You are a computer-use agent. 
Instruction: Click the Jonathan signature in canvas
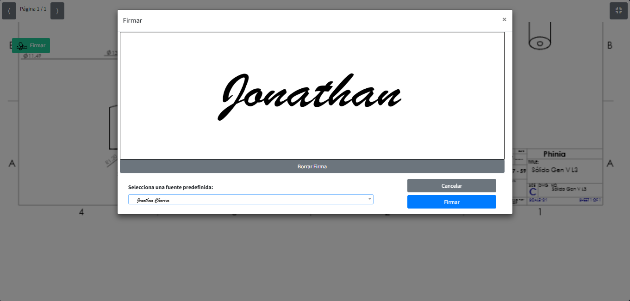[x=309, y=96]
